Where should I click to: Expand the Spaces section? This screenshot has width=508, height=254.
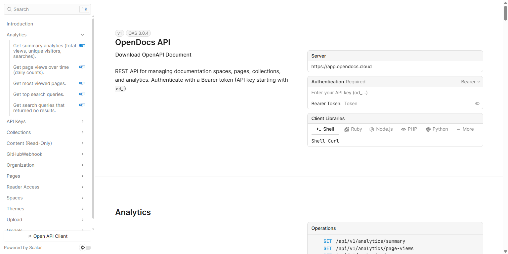click(82, 198)
